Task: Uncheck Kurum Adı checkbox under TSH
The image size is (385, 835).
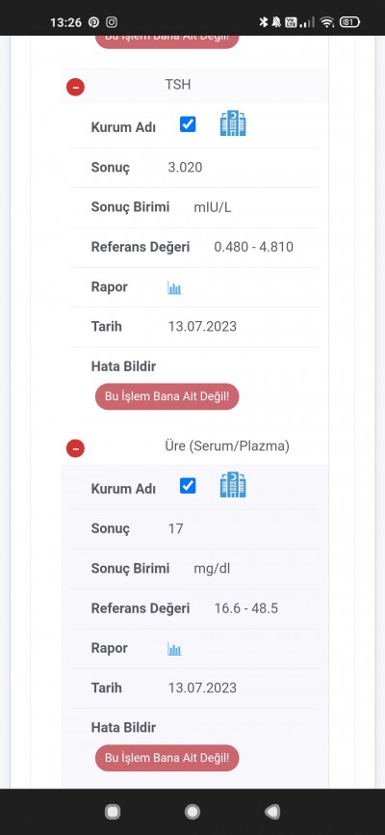Action: (x=188, y=124)
